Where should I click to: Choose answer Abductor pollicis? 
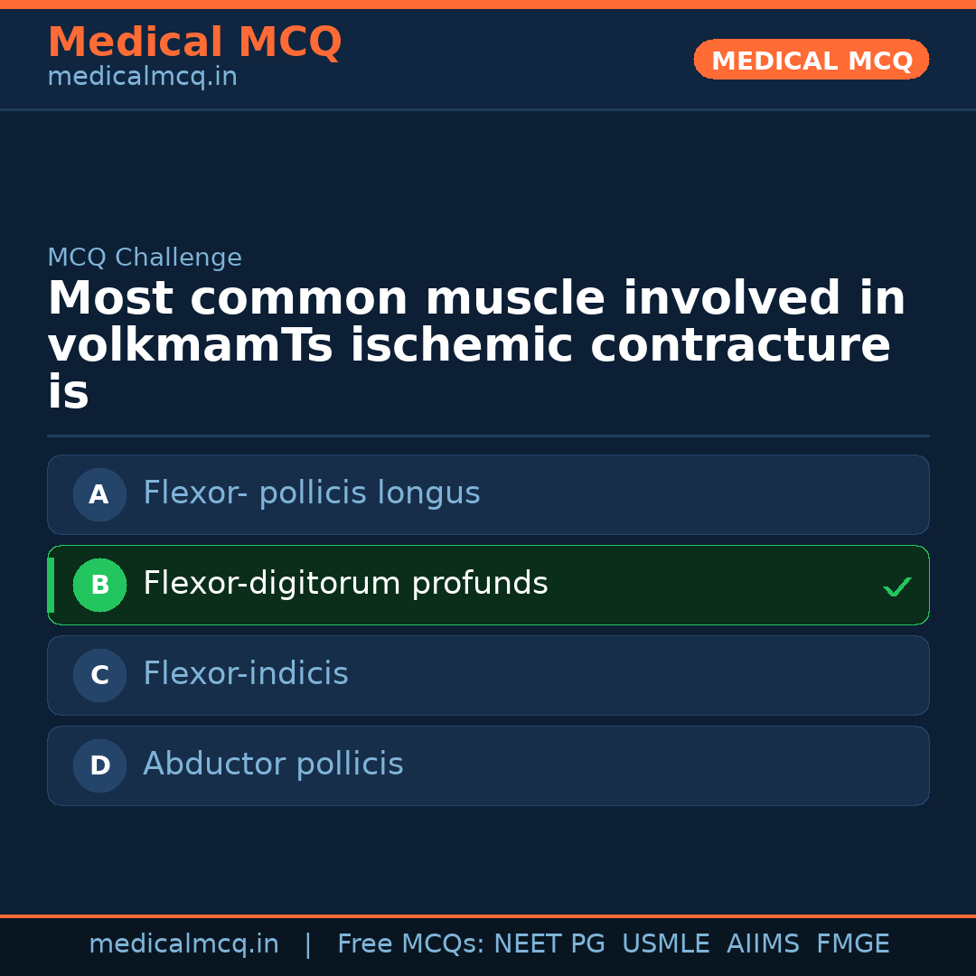[x=273, y=765]
